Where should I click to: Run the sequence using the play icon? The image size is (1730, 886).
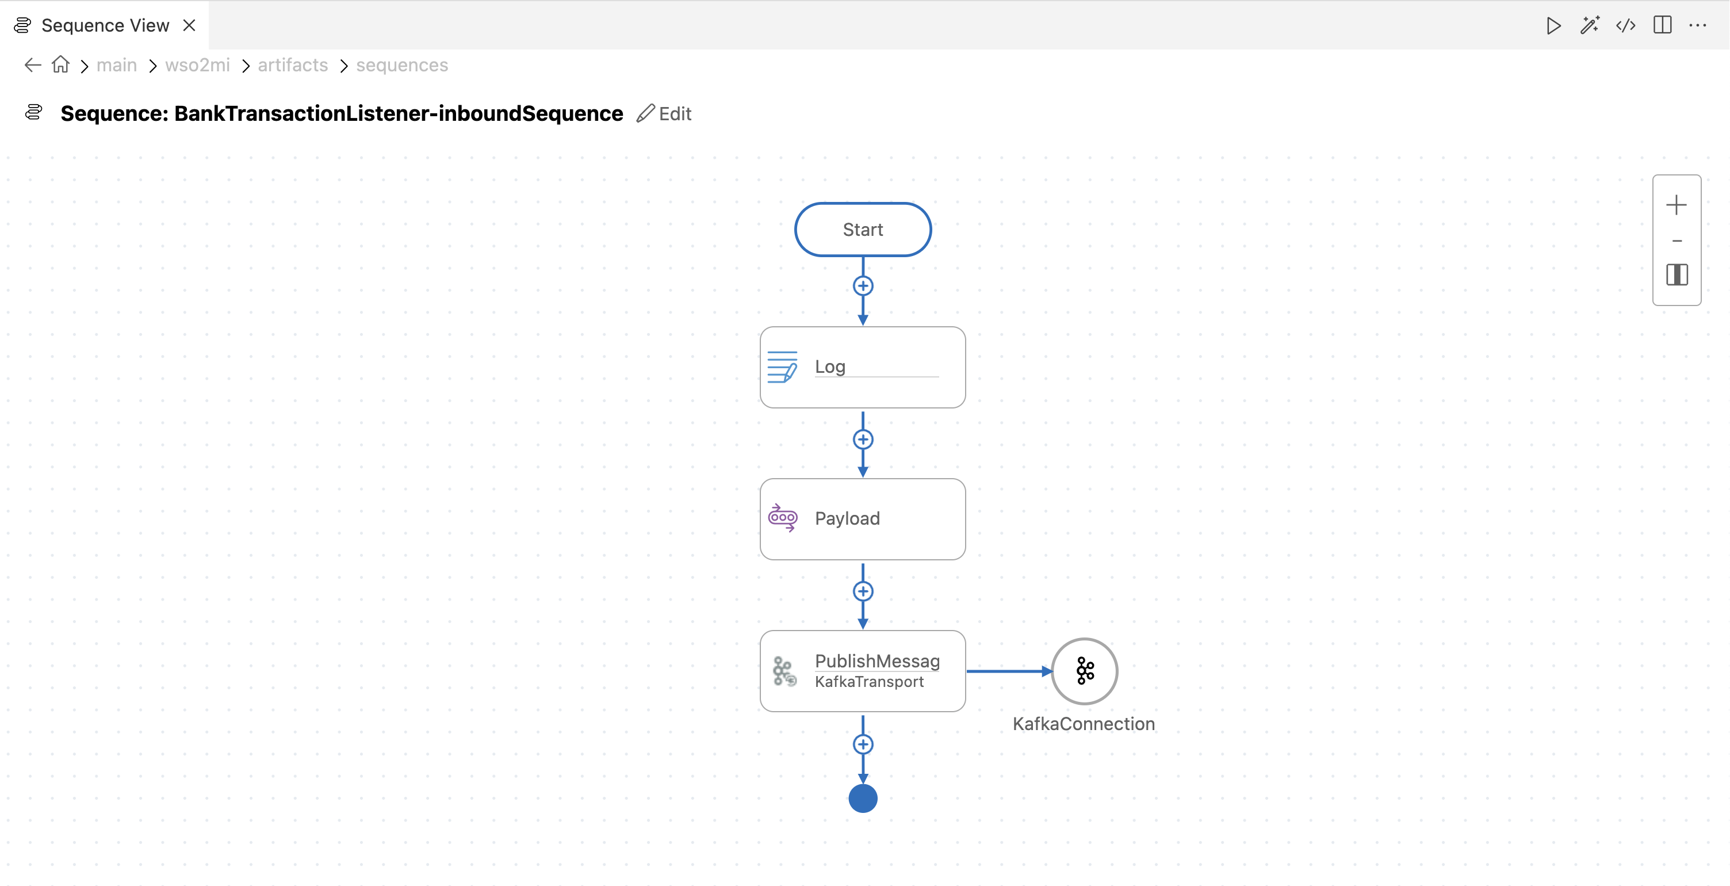tap(1553, 25)
